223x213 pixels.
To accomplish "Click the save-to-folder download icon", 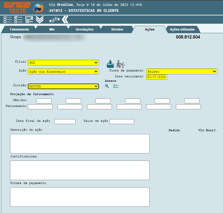I will point(110,64).
